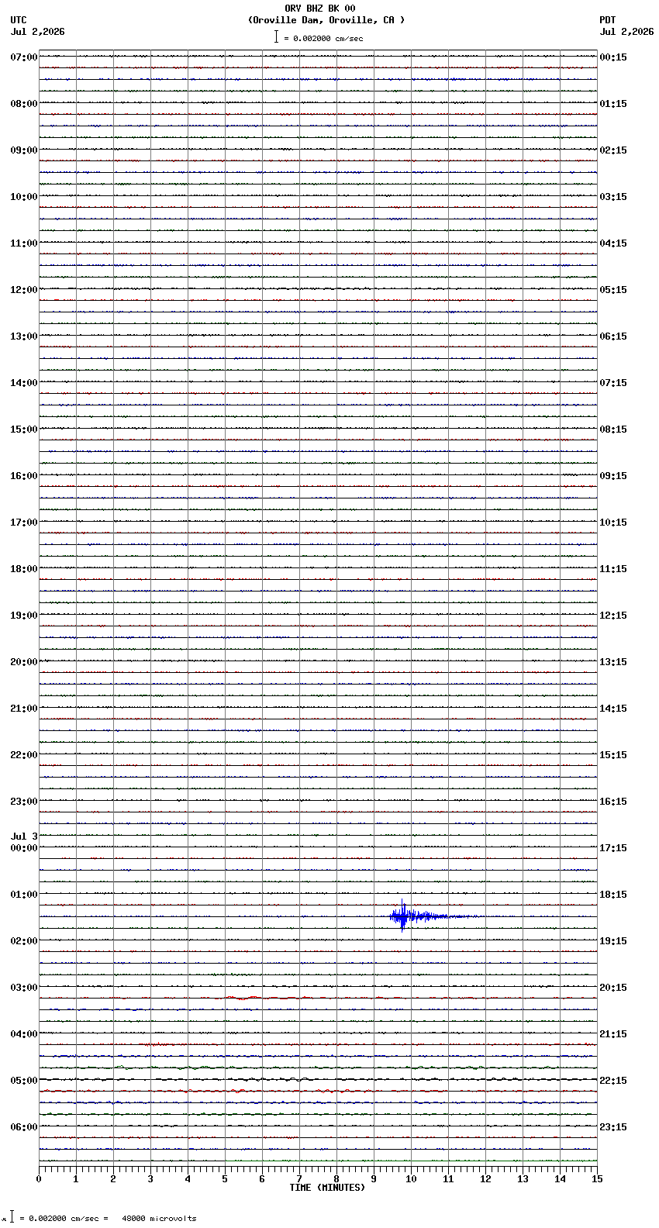Click the PDT time label '12:15'
The height and width of the screenshot is (1228, 659).
[613, 616]
